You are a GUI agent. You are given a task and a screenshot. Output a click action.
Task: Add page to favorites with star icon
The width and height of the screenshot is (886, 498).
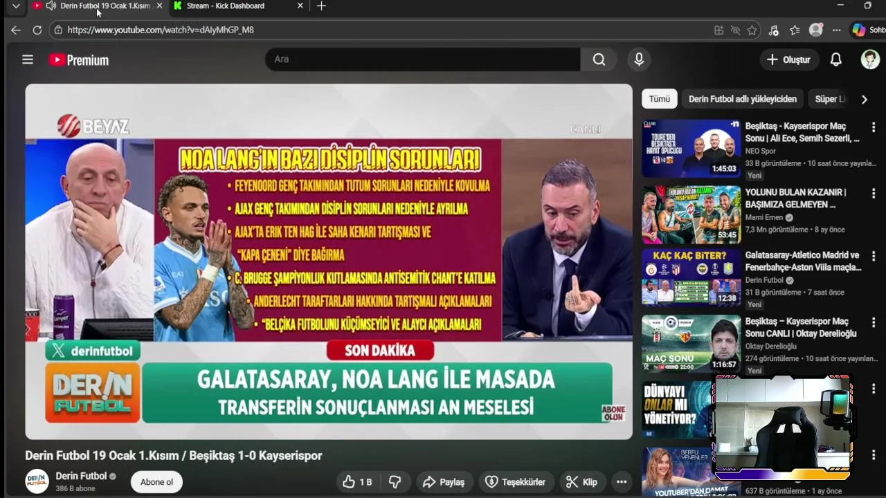[x=752, y=30]
